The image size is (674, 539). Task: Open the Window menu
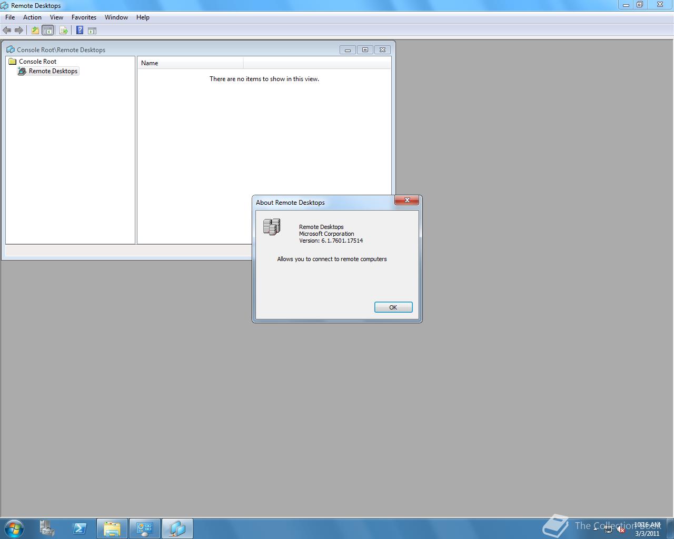pos(116,17)
